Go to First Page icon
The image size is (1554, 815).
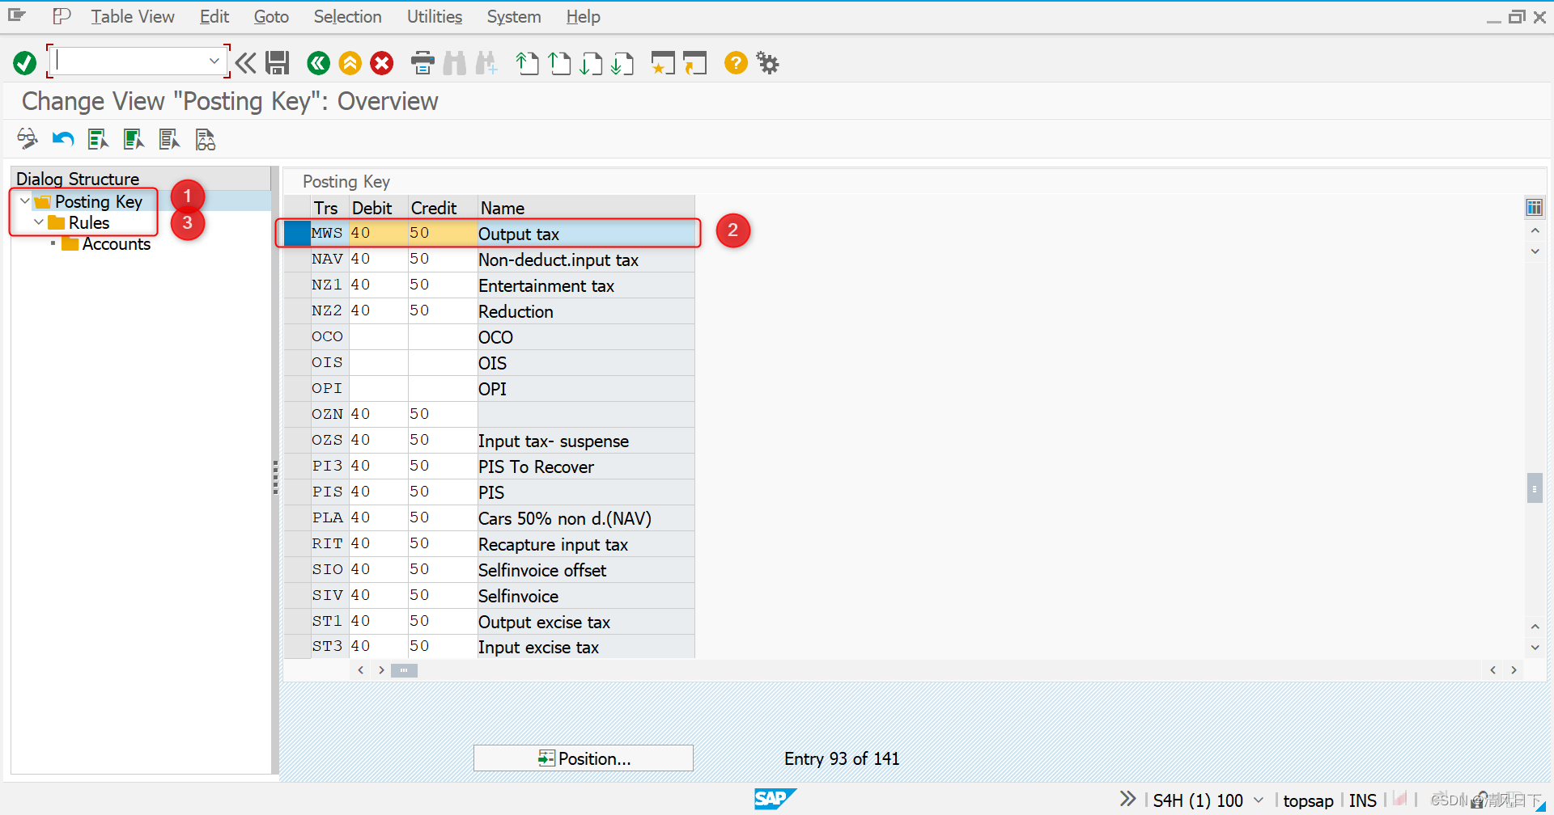tap(527, 62)
